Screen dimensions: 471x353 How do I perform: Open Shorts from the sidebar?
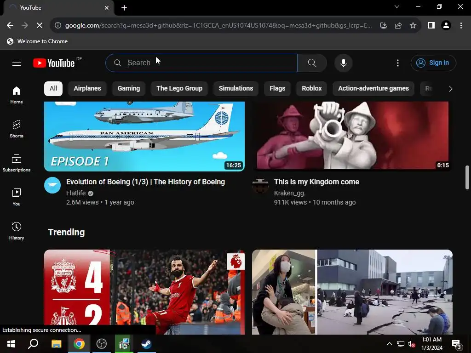(x=17, y=129)
